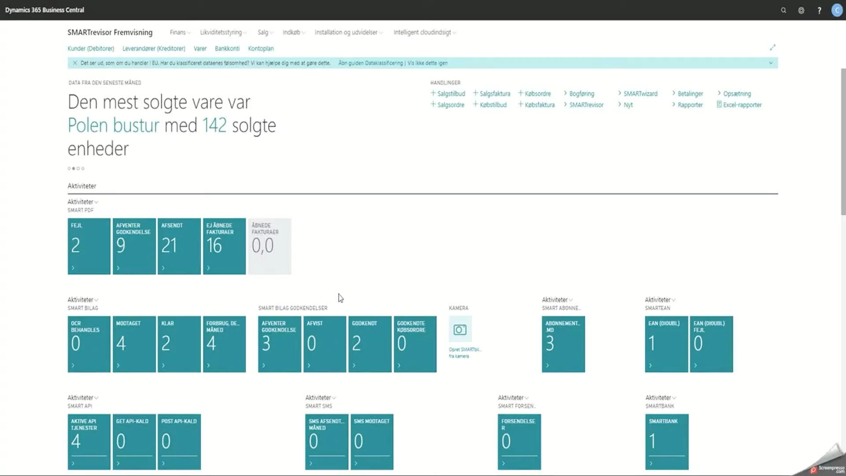Screen dimensions: 846x476
Task: Open the GODKENDT tile showing 2
Action: (370, 344)
